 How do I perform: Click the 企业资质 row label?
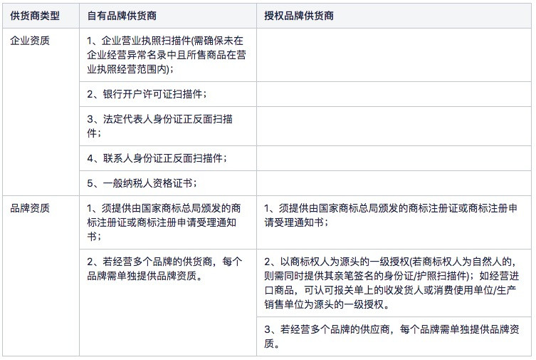pyautogui.click(x=41, y=112)
